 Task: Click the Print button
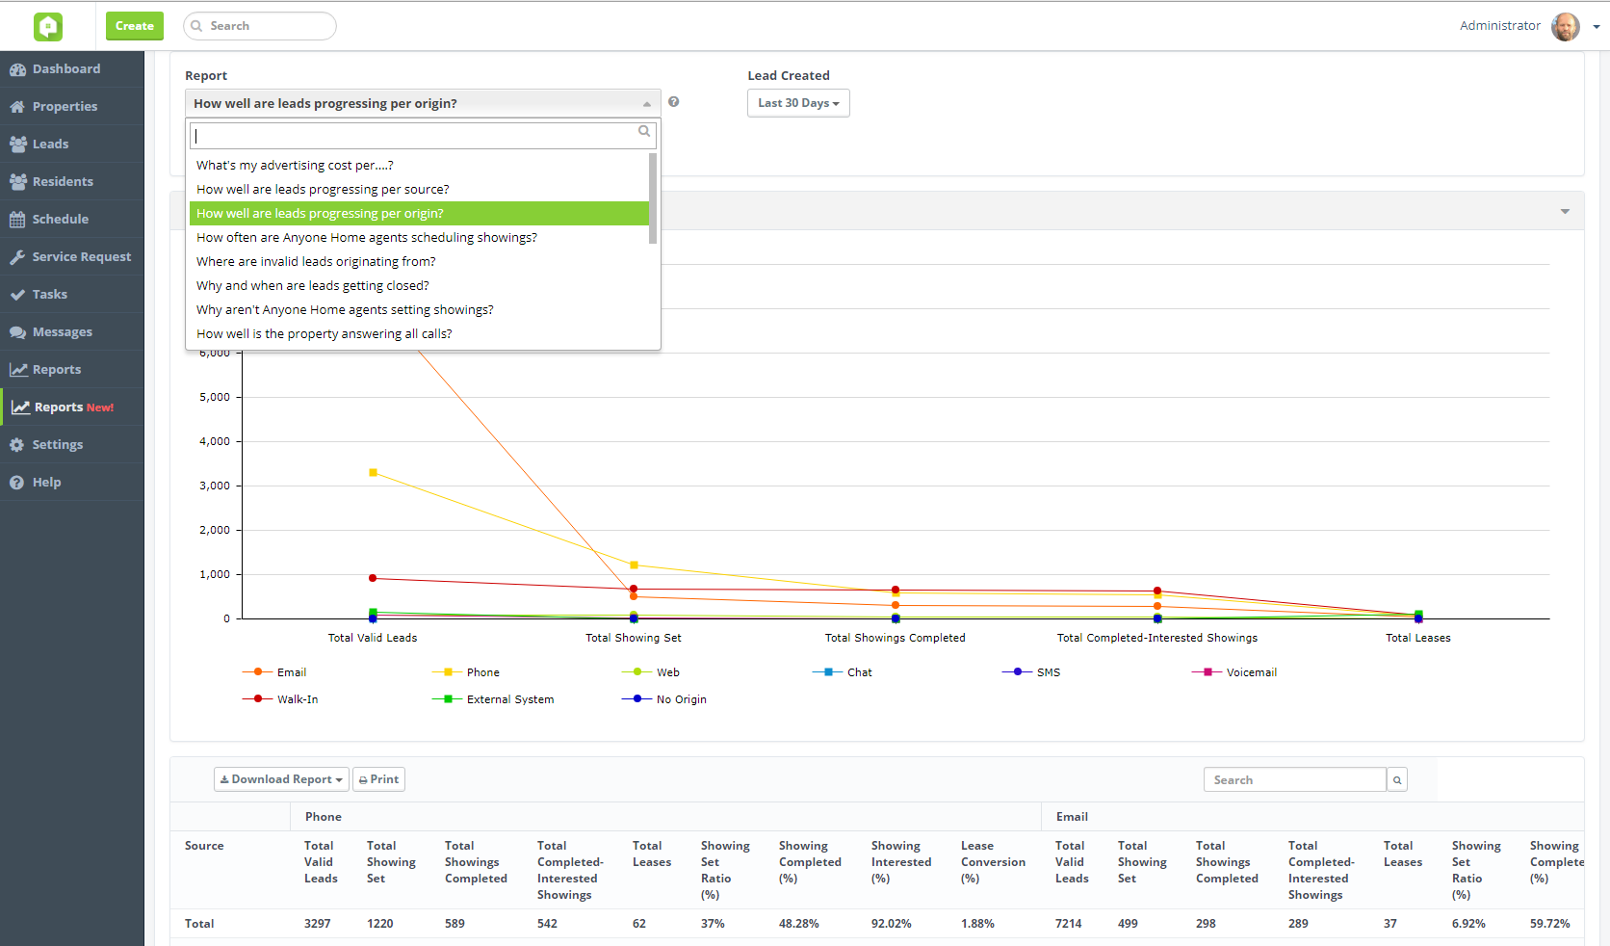[x=378, y=779]
